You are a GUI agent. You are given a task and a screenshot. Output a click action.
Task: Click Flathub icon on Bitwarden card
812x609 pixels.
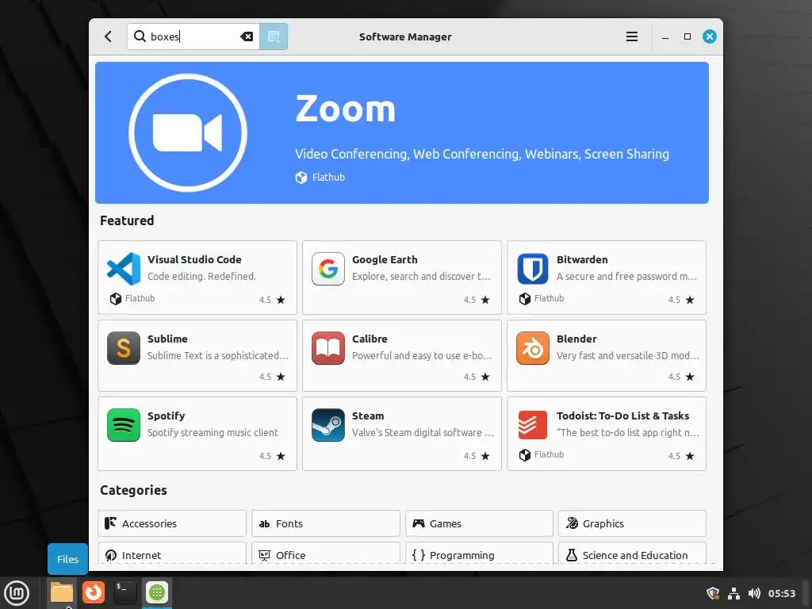click(525, 299)
